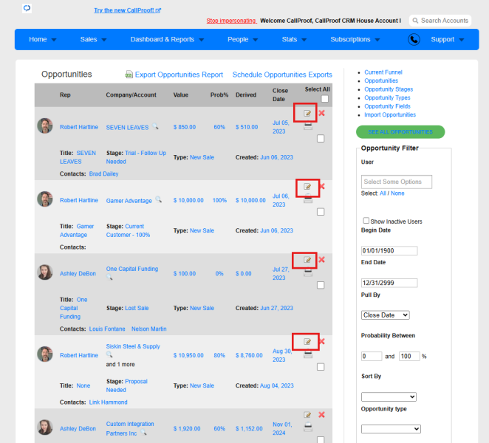The width and height of the screenshot is (489, 443).
Task: Delete the Custom Integration Partners opportunity
Action: [321, 415]
